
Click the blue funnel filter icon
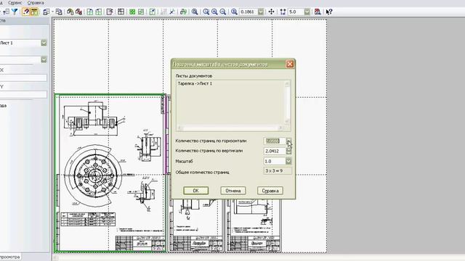(x=15, y=12)
